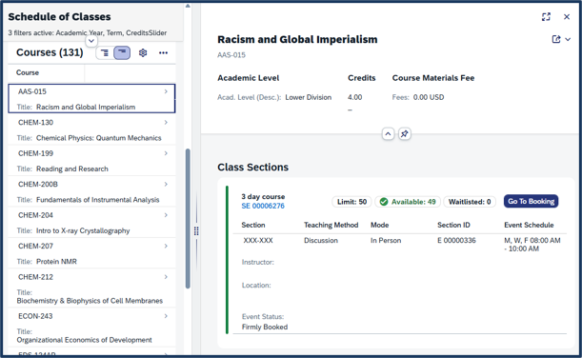Click the XXX-XXX section cell

pyautogui.click(x=258, y=240)
